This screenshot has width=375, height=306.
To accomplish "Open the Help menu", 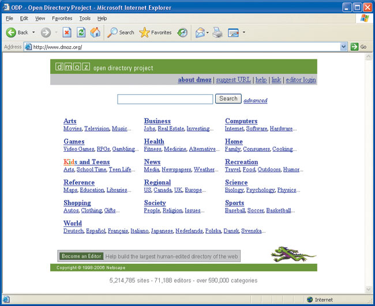I will (x=102, y=18).
